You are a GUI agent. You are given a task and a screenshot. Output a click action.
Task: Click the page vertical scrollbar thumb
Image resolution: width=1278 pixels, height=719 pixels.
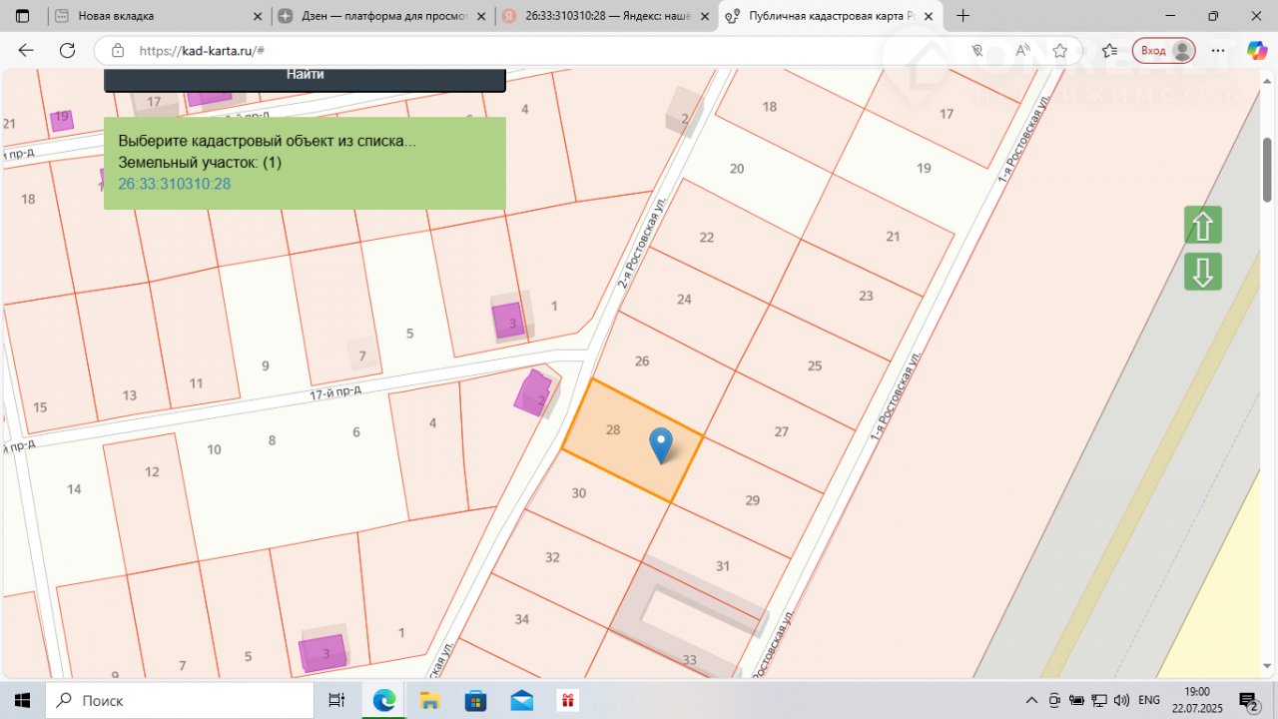[1267, 170]
